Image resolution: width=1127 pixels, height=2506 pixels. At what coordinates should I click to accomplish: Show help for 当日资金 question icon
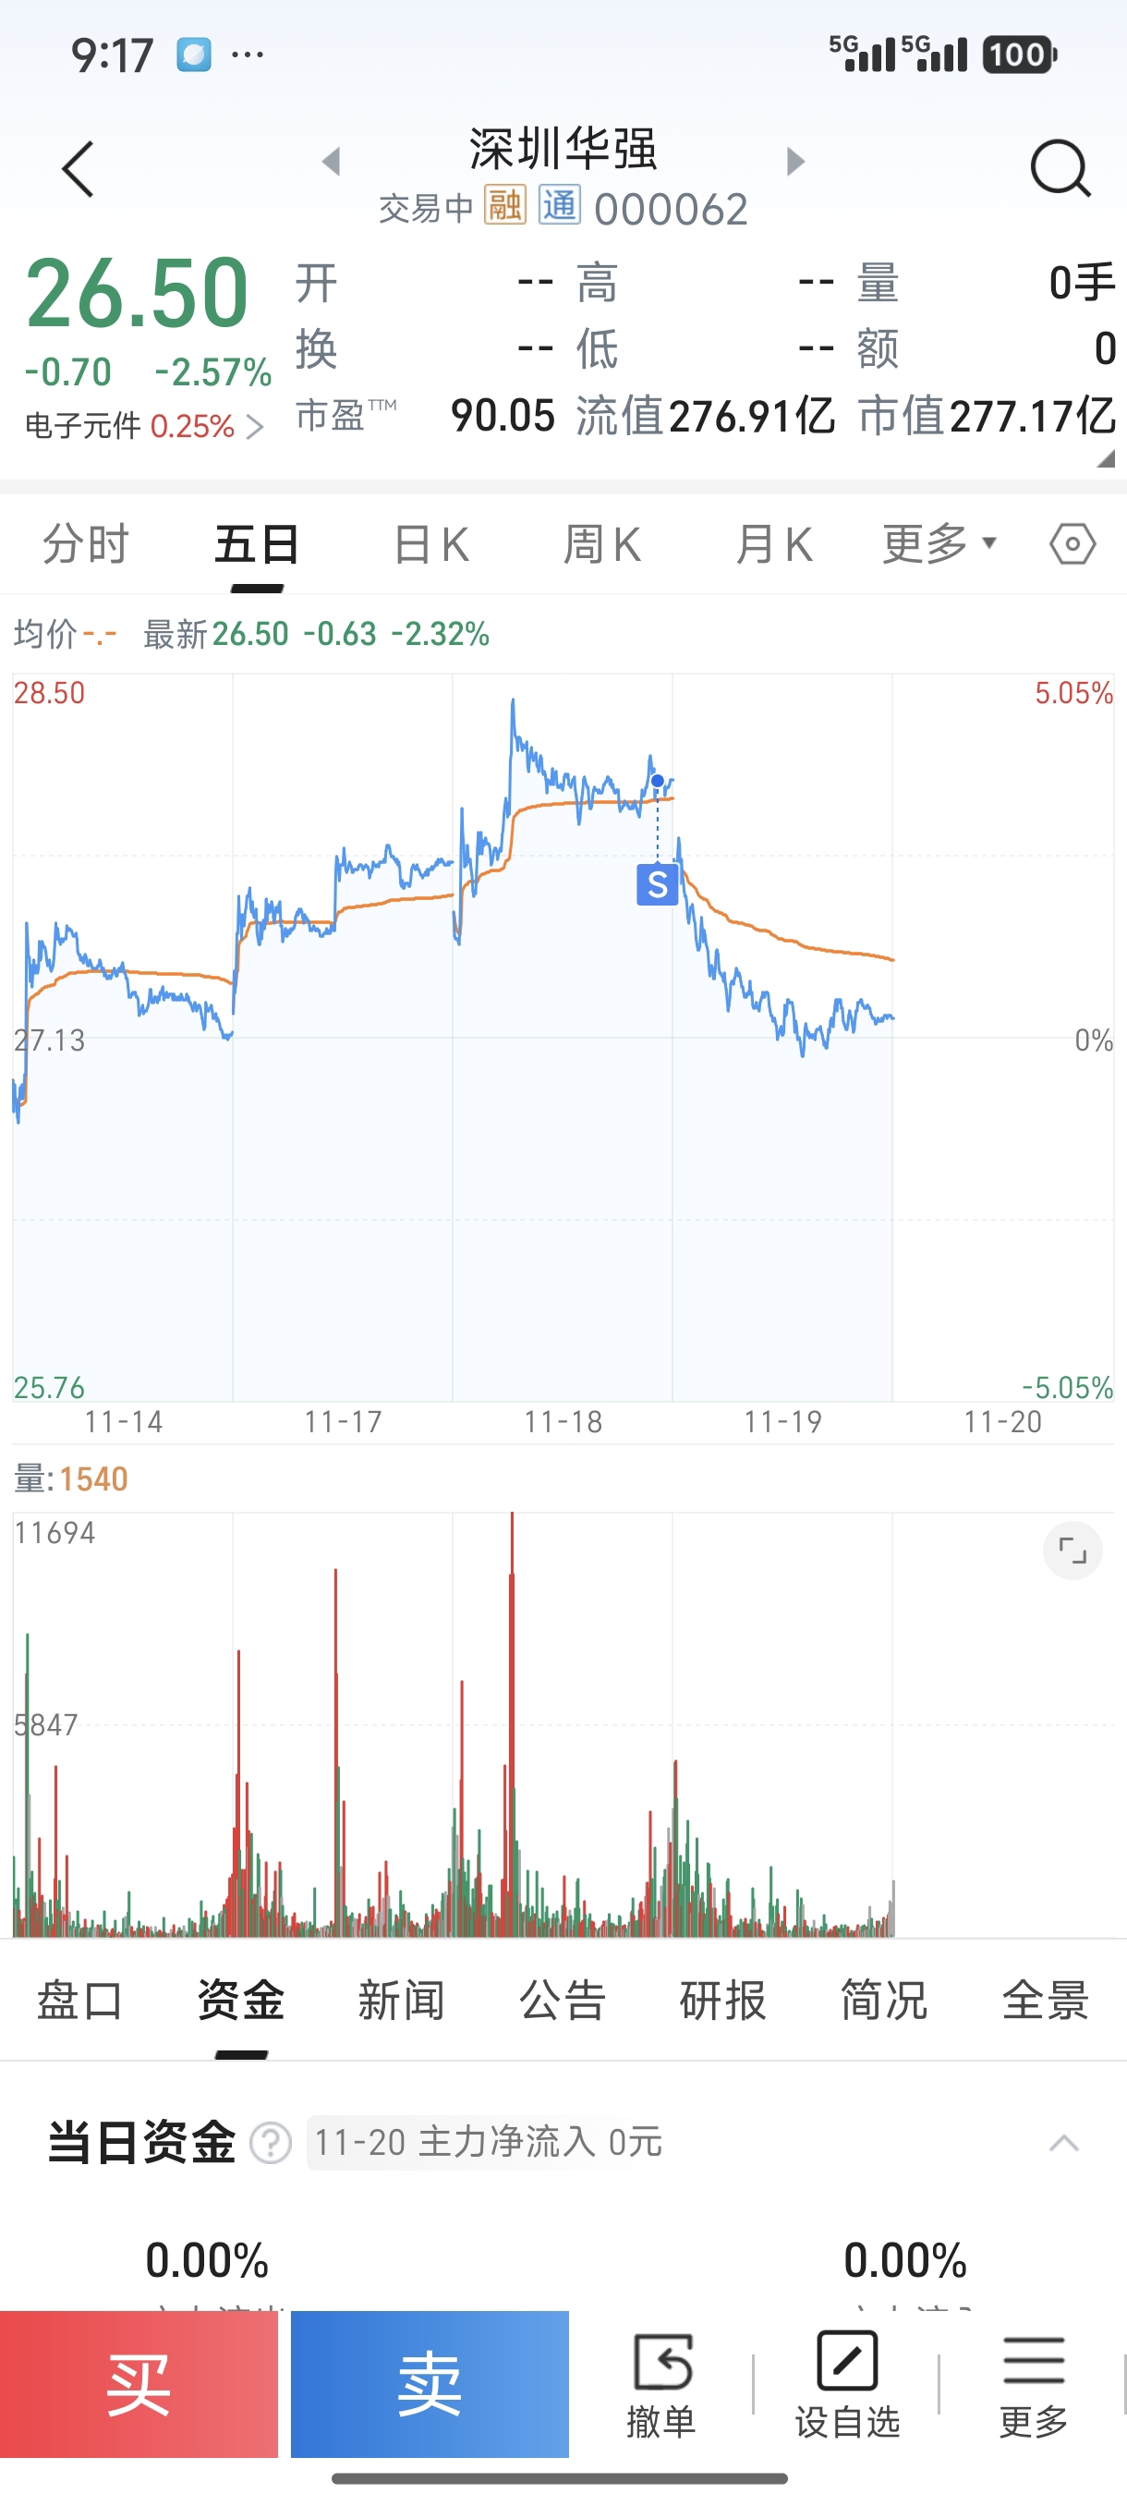(x=271, y=2143)
